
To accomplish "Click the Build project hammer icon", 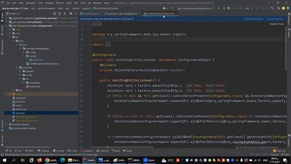I will point(172,8).
